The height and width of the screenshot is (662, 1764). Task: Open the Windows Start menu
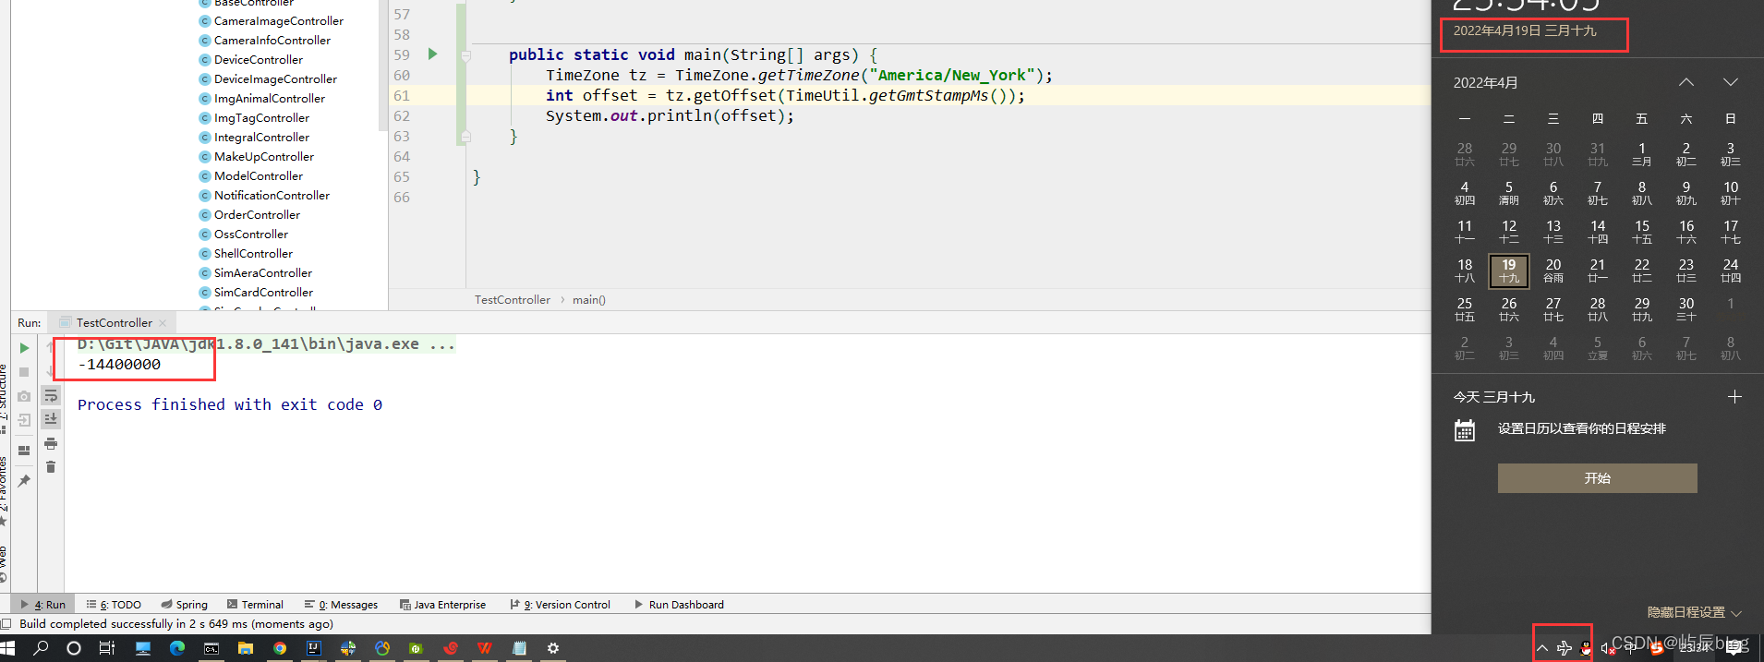click(x=8, y=648)
